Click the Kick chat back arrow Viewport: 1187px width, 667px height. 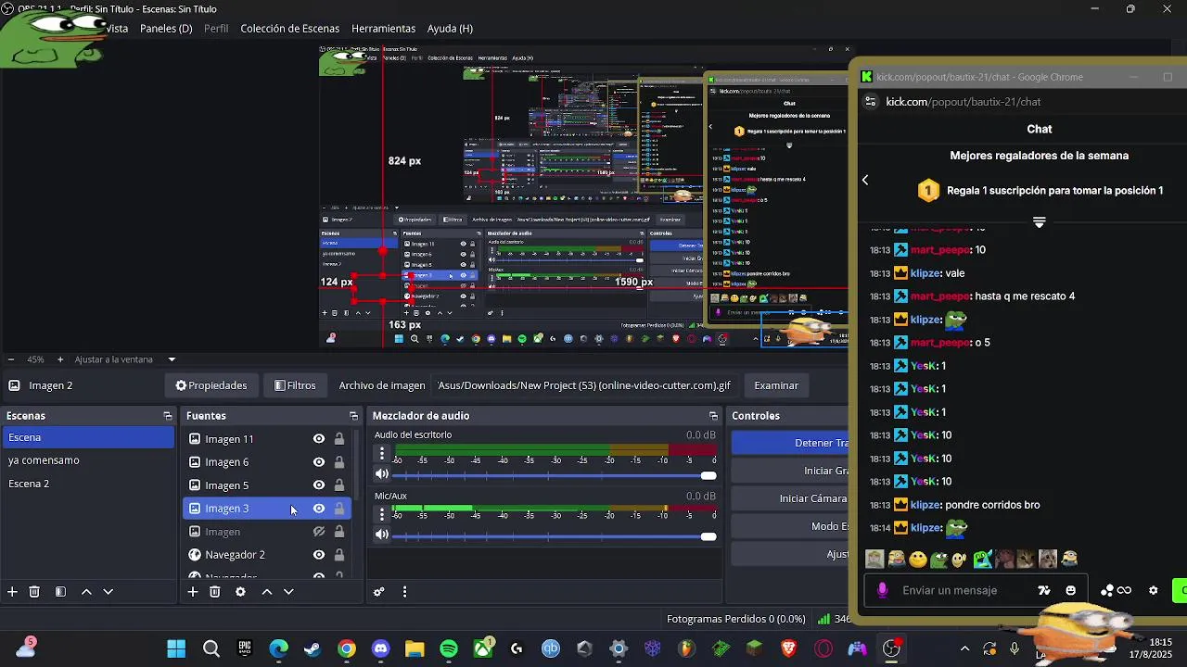pos(865,180)
